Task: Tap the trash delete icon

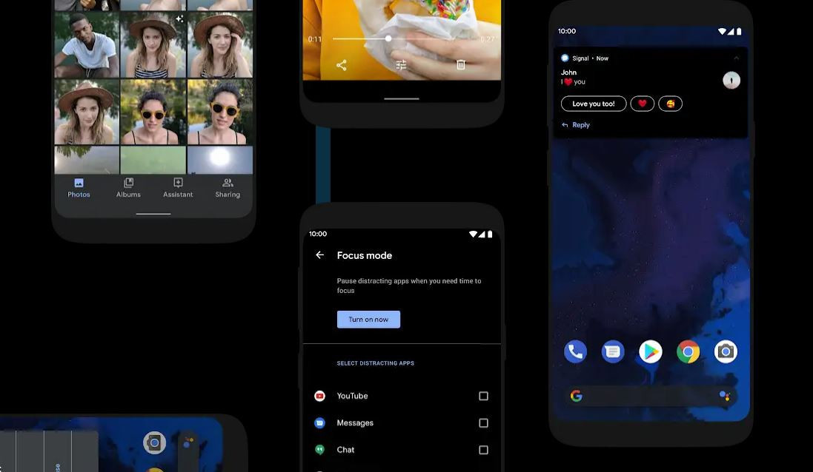Action: click(461, 65)
